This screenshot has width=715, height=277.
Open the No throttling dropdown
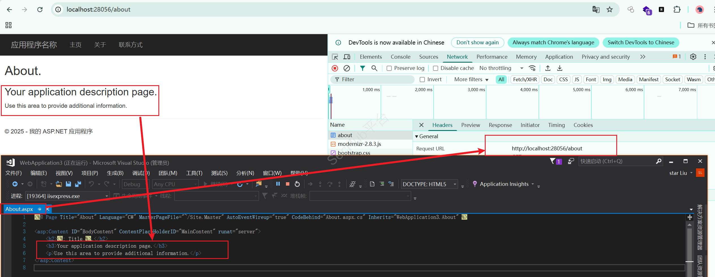501,68
